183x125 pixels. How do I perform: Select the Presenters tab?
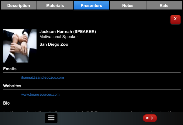point(91,5)
